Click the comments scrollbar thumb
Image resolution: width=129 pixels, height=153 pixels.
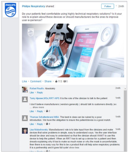tap(125, 121)
